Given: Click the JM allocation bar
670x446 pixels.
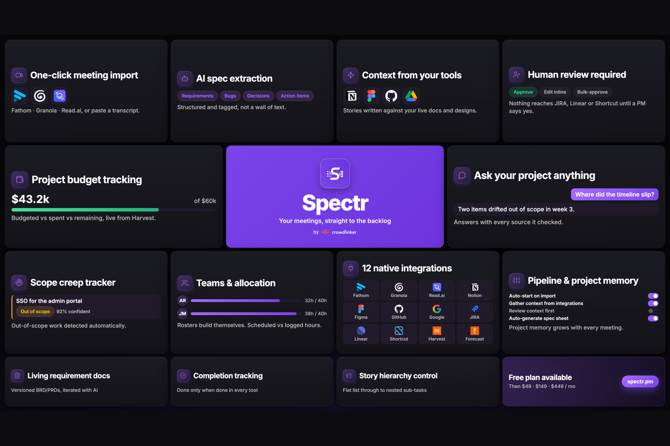Looking at the screenshot, I should pyautogui.click(x=244, y=314).
